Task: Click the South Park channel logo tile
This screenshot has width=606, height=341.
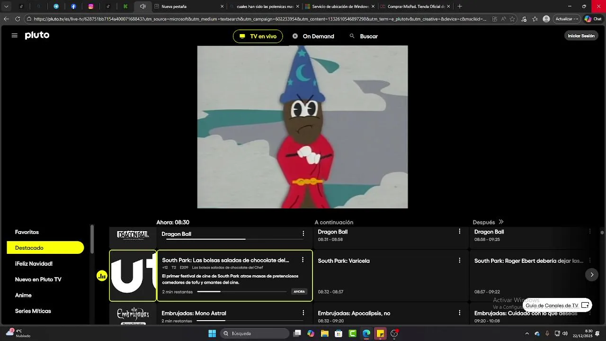Action: tap(133, 276)
